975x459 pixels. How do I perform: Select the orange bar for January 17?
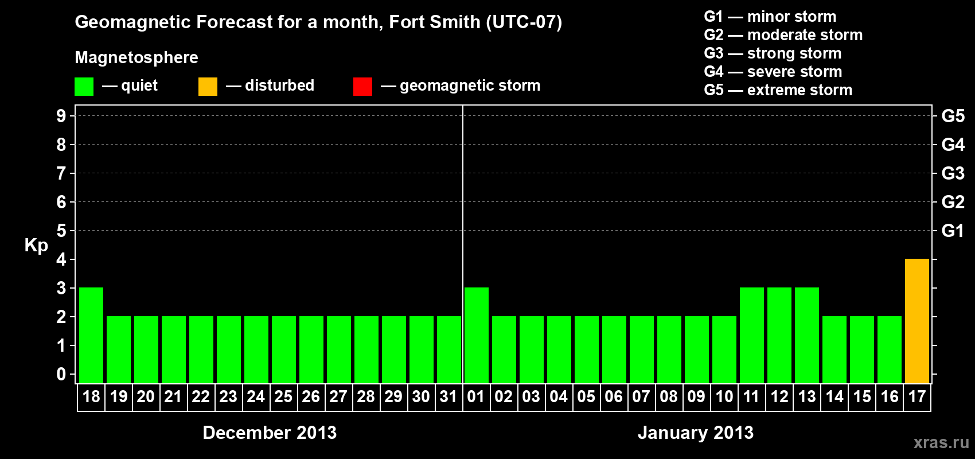coord(917,321)
